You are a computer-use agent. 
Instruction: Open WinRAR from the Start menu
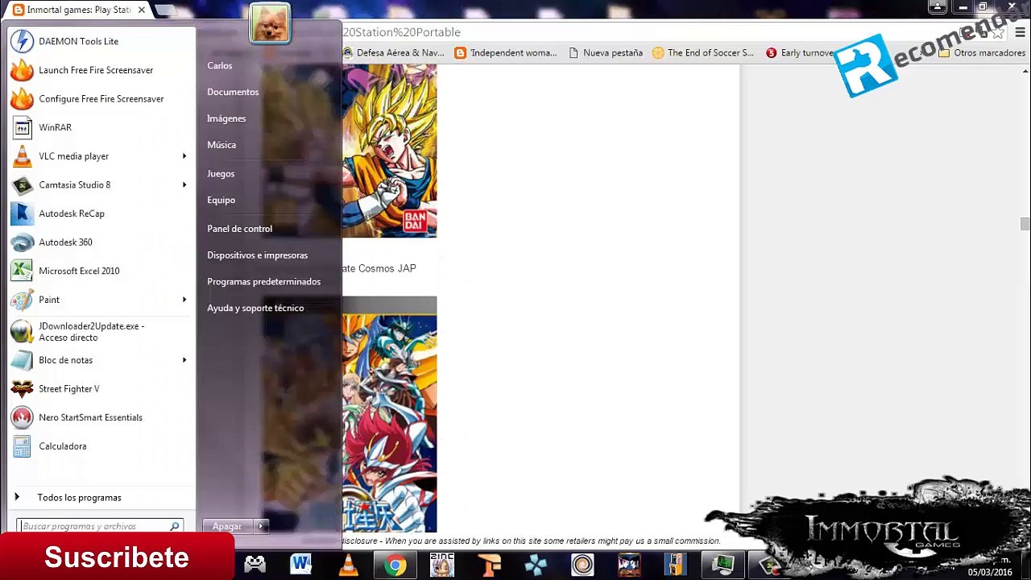pos(55,127)
